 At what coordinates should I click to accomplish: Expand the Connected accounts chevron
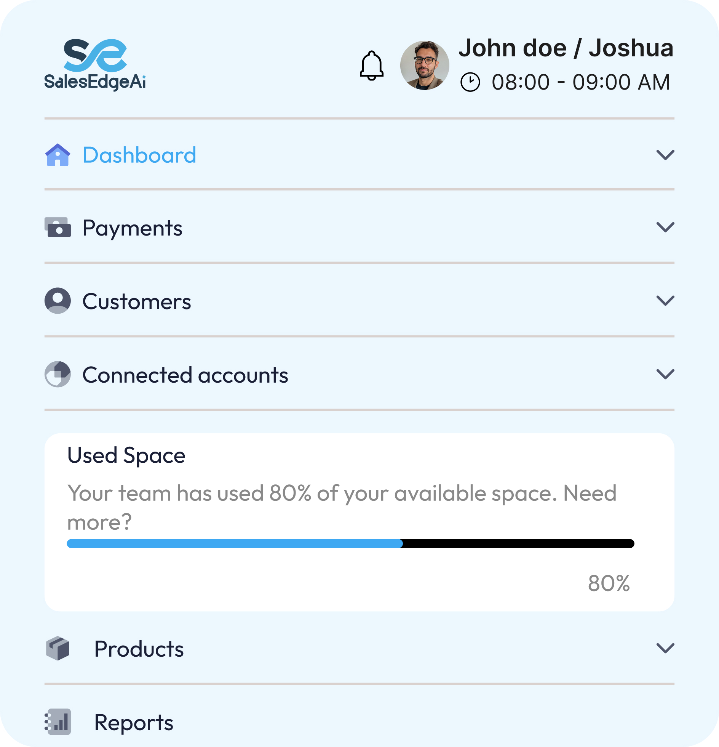tap(665, 374)
